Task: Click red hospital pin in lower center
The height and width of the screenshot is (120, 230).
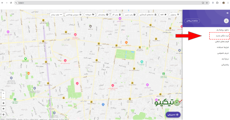Action: point(113,85)
